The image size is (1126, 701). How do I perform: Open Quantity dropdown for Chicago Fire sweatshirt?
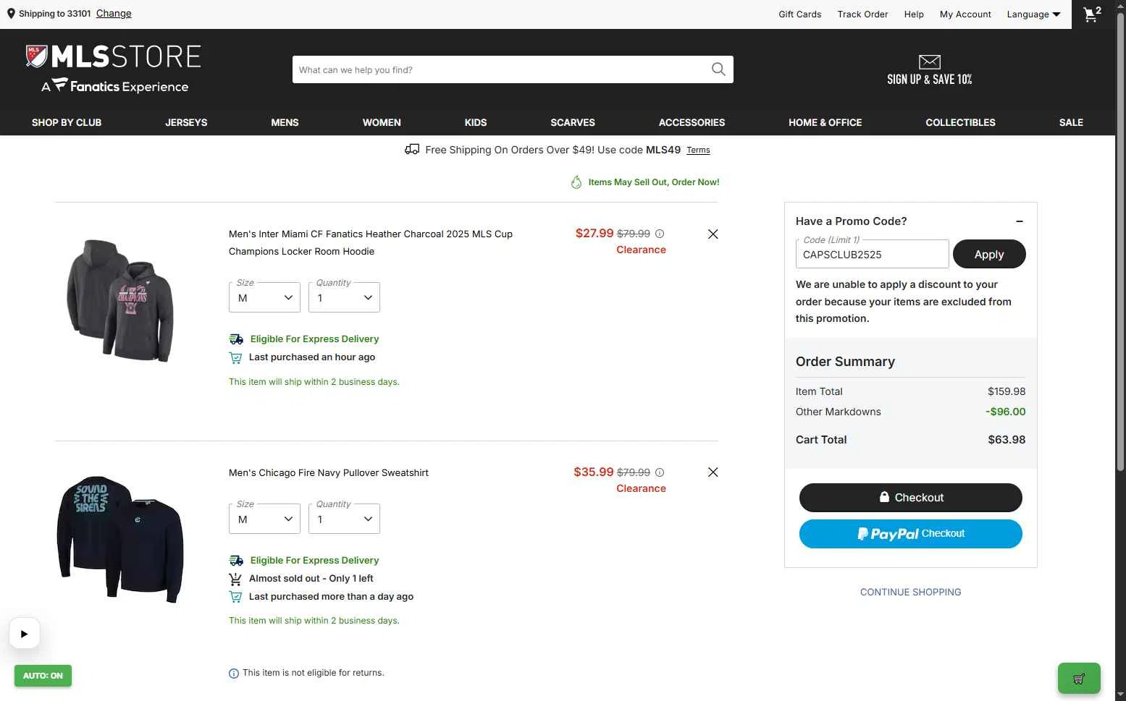tap(344, 519)
